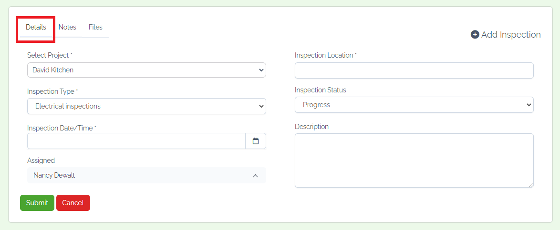This screenshot has width=560, height=230.
Task: Collapse the Assigned chevron next to Nancy Dewalt
Action: click(255, 176)
